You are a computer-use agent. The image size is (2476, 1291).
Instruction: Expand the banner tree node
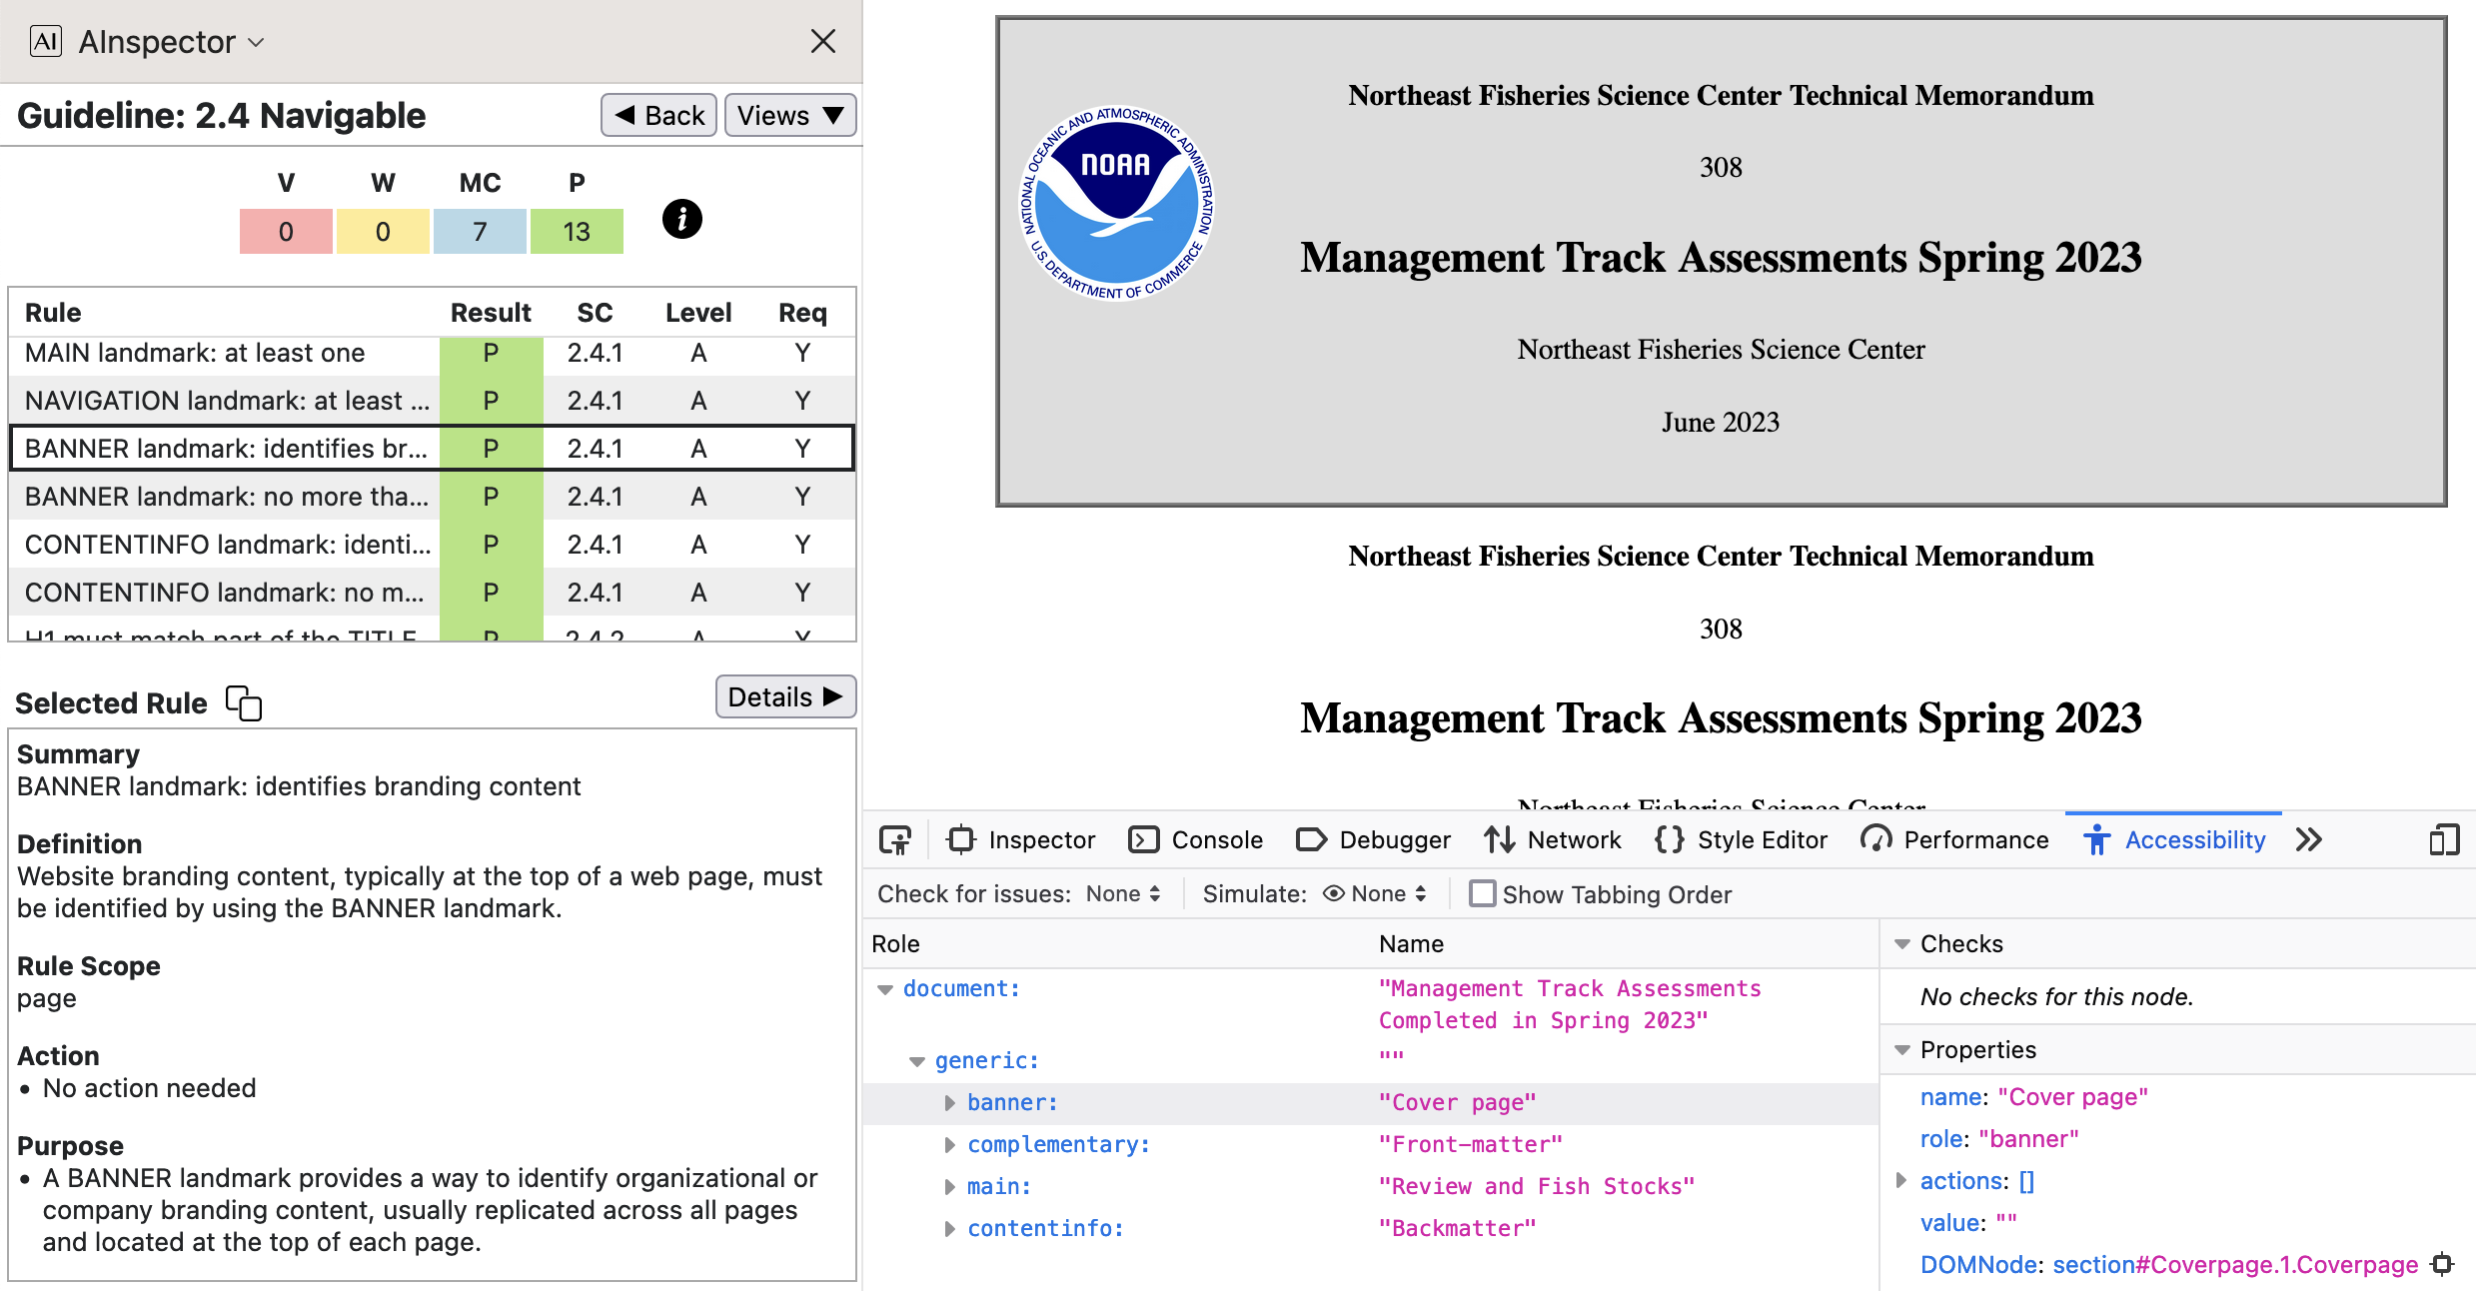pos(949,1103)
